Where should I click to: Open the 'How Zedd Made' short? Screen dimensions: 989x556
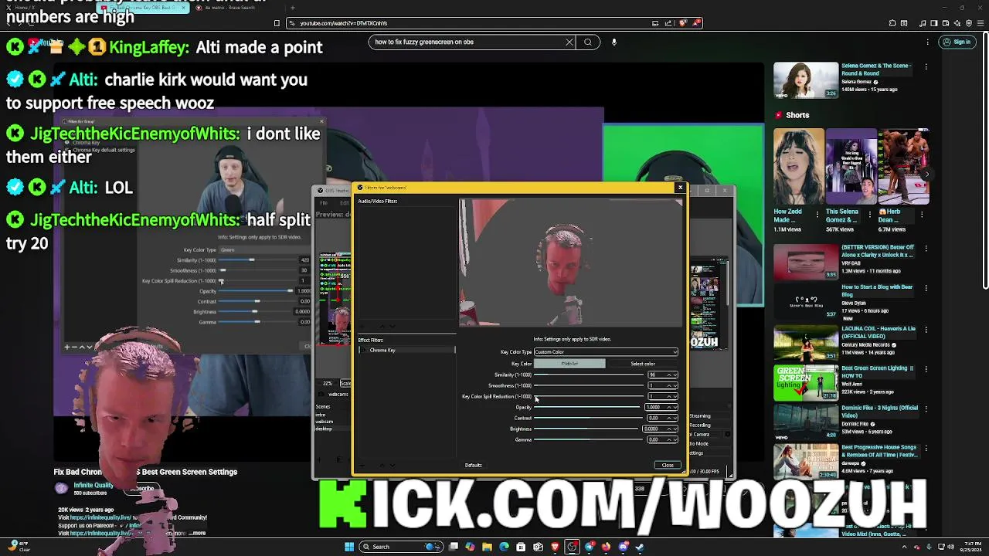[798, 167]
